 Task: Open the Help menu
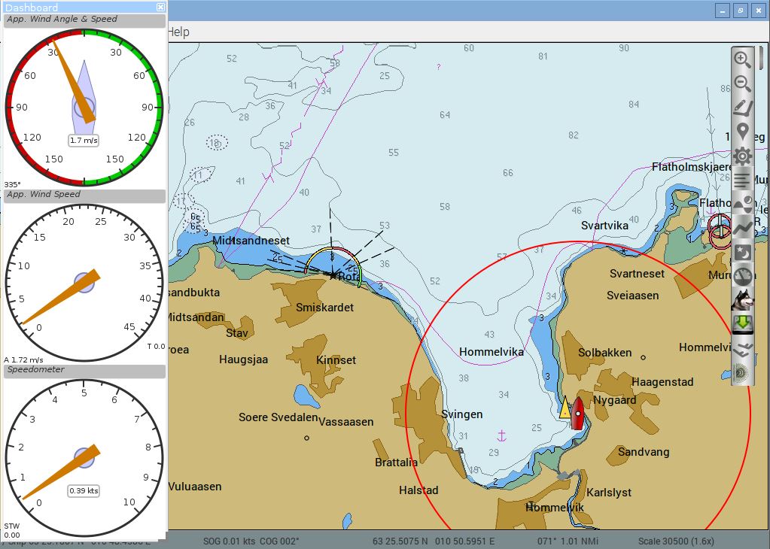coord(178,32)
